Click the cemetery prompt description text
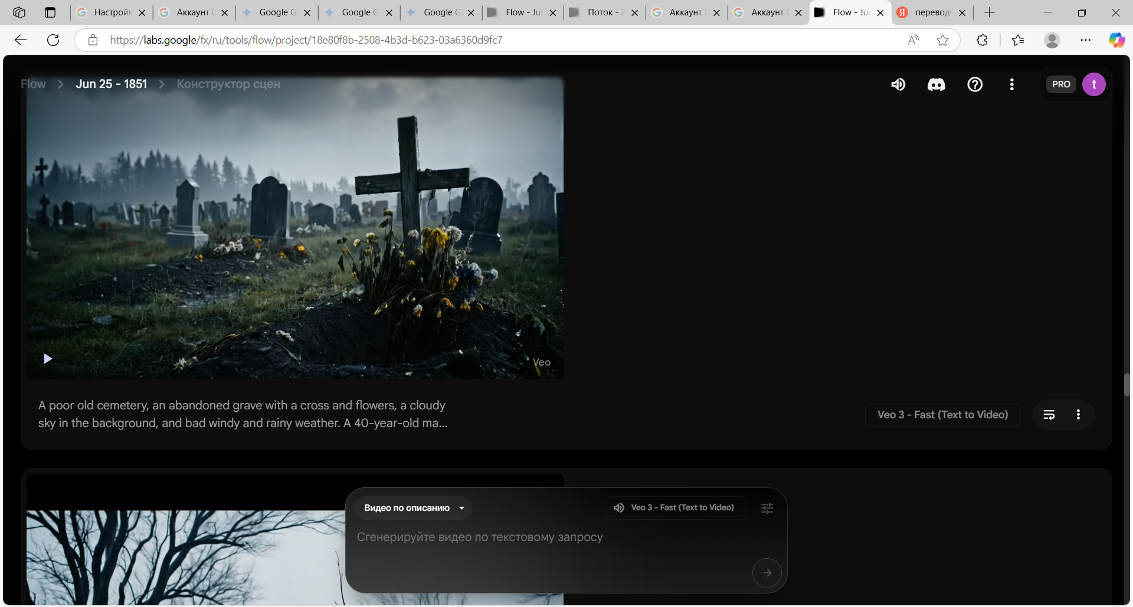Screen dimensions: 1133x607 [x=243, y=414]
